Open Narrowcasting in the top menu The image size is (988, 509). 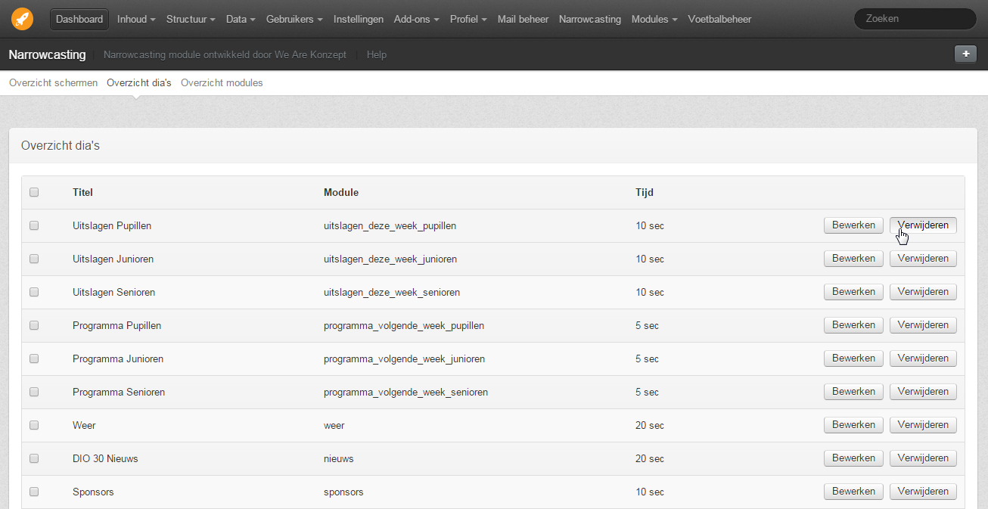click(590, 19)
